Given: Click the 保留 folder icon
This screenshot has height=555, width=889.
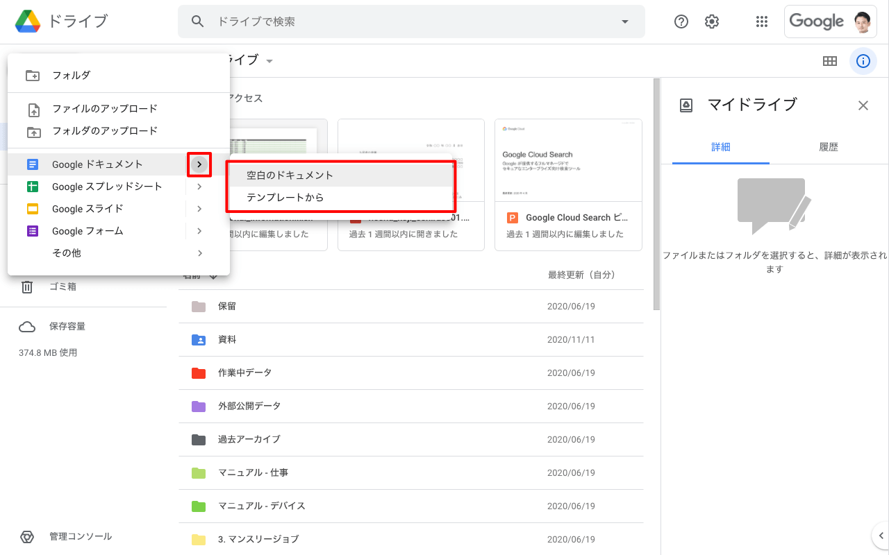Looking at the screenshot, I should (x=199, y=306).
